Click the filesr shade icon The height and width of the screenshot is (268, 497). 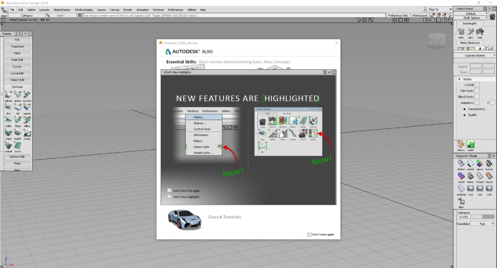(x=461, y=201)
